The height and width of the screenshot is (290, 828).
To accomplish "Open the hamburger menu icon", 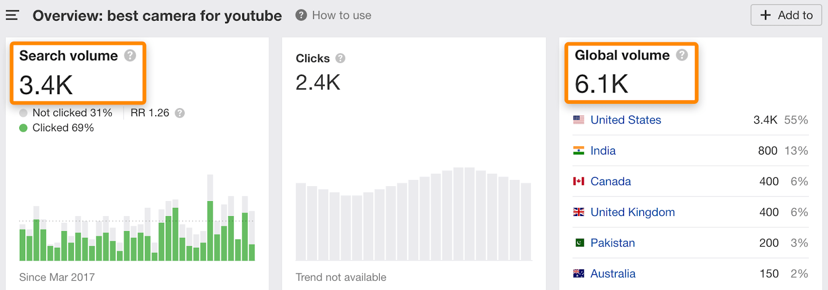I will 12,16.
